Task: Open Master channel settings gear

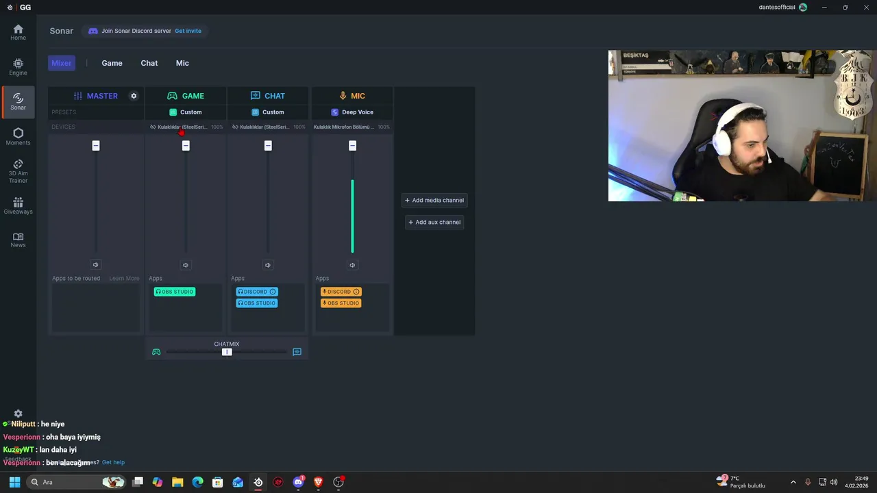Action: (134, 96)
